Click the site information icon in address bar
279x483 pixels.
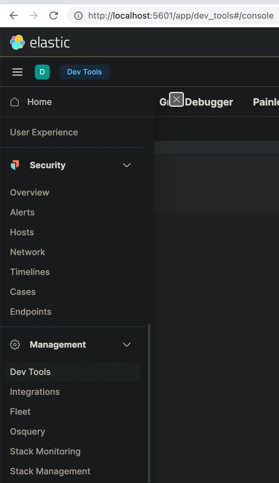pos(78,16)
